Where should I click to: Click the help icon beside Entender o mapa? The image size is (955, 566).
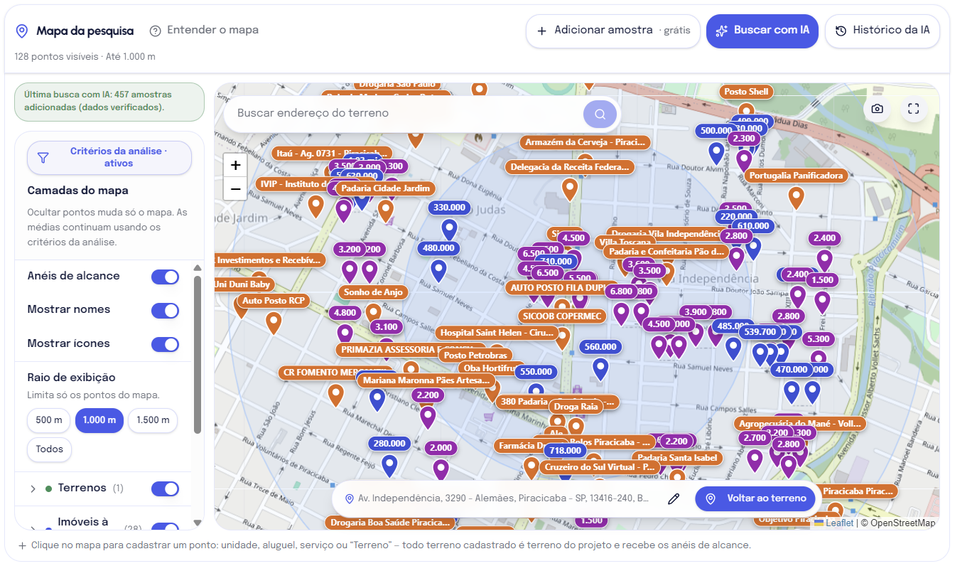pyautogui.click(x=156, y=31)
